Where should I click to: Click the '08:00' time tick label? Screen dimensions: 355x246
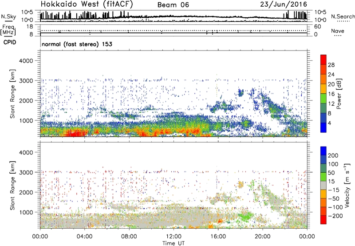click(x=129, y=237)
